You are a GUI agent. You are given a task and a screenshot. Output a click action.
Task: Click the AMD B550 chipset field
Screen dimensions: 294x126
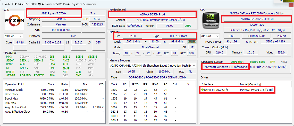(161, 20)
